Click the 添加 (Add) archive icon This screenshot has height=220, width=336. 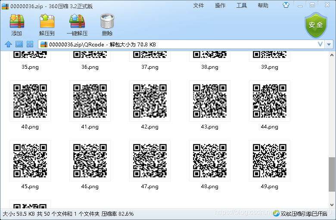point(17,21)
